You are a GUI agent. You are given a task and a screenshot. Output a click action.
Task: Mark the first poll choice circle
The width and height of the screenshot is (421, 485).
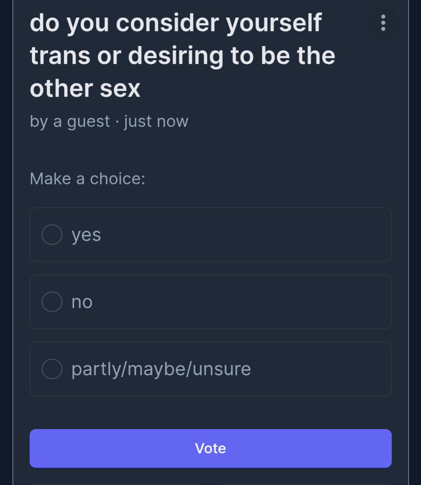click(x=52, y=234)
